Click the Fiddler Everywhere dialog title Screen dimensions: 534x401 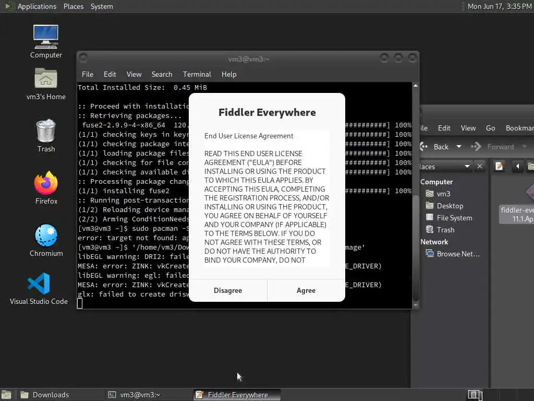click(267, 113)
